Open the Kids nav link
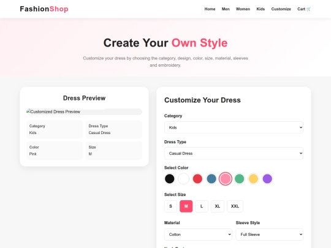Viewport: 331px width, 248px height. (261, 9)
